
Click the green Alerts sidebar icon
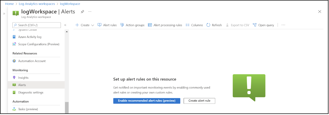(x=14, y=85)
